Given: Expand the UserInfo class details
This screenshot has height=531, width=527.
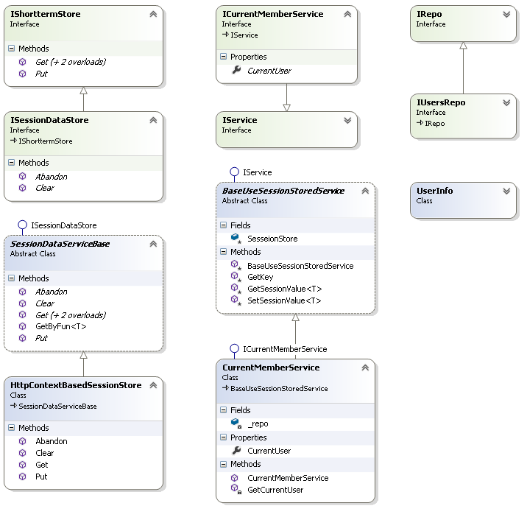Looking at the screenshot, I should (x=506, y=191).
